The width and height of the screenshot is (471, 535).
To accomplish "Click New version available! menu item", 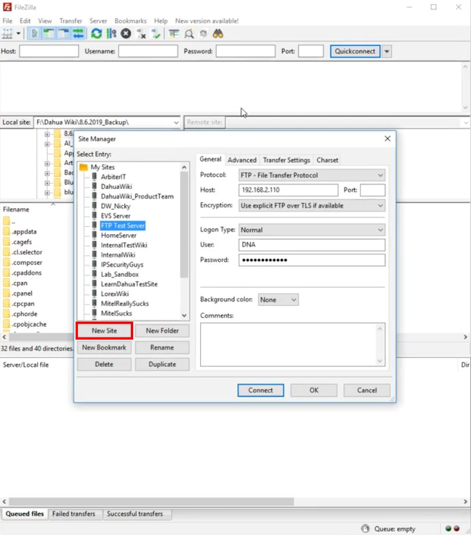I will point(206,21).
